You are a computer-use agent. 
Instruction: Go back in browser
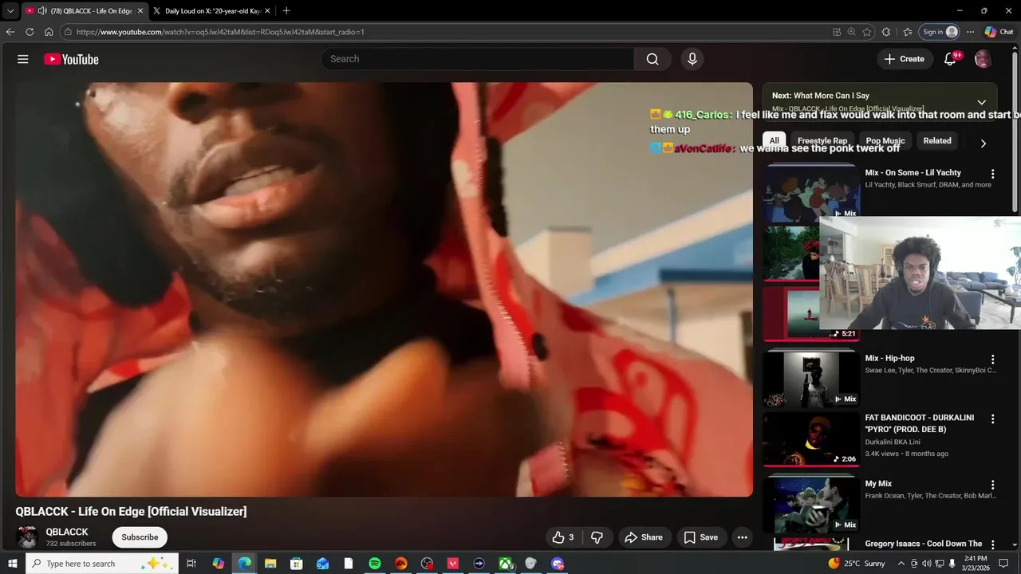coord(10,32)
